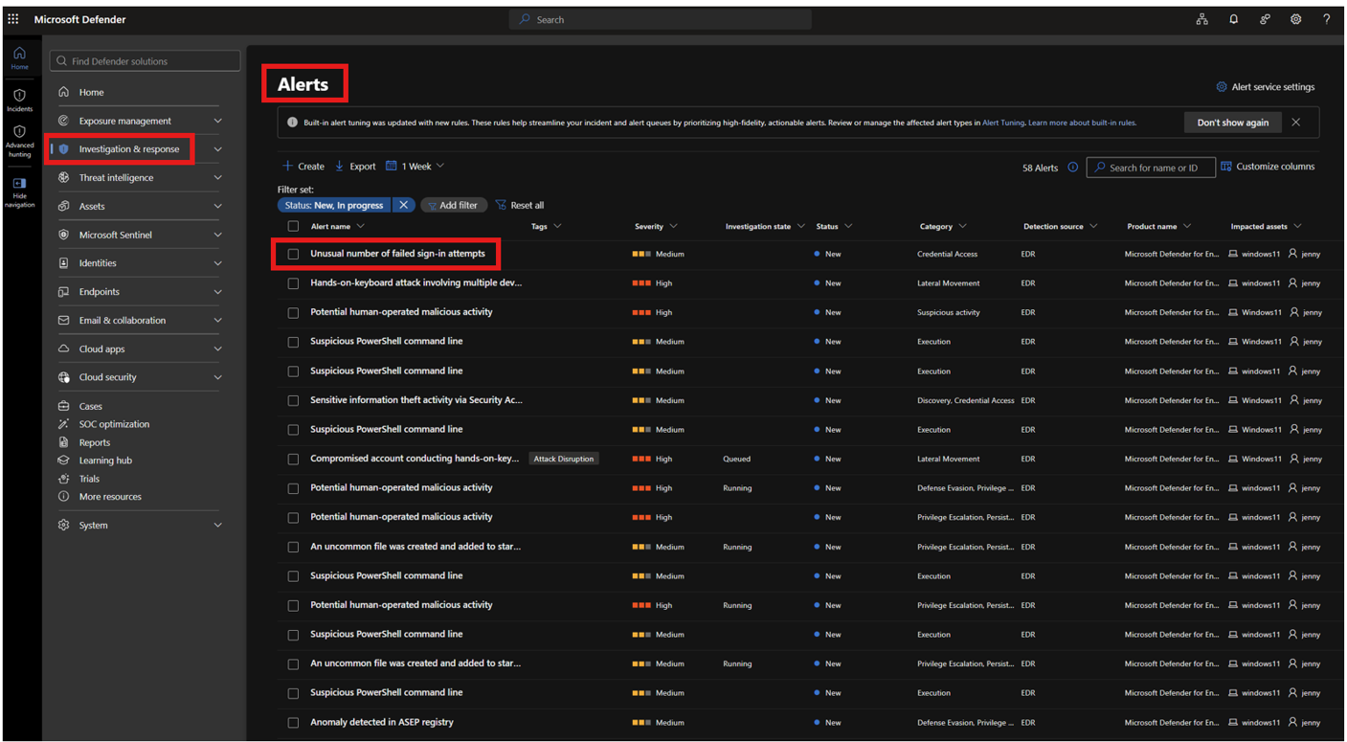The image size is (1347, 742).
Task: Expand the Identities chevron
Action: [217, 263]
